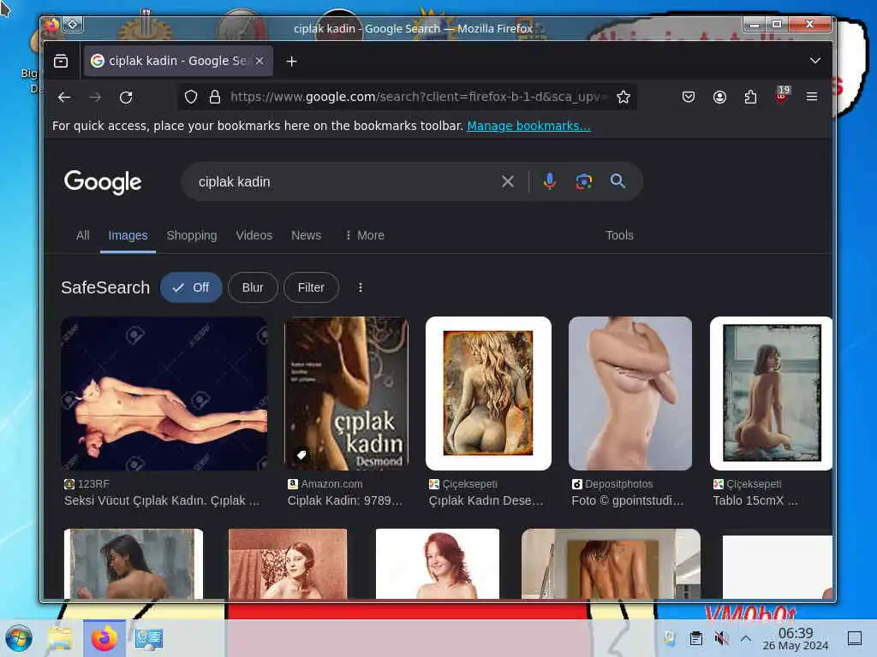Open the Amazon.com source link
This screenshot has width=877, height=657.
click(x=325, y=484)
